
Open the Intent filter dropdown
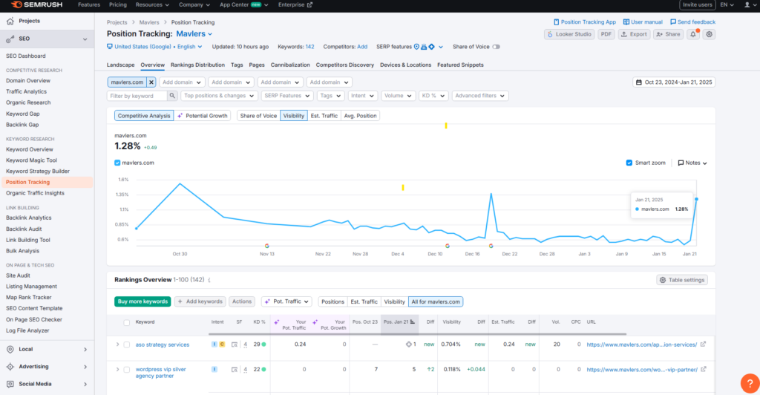[362, 96]
